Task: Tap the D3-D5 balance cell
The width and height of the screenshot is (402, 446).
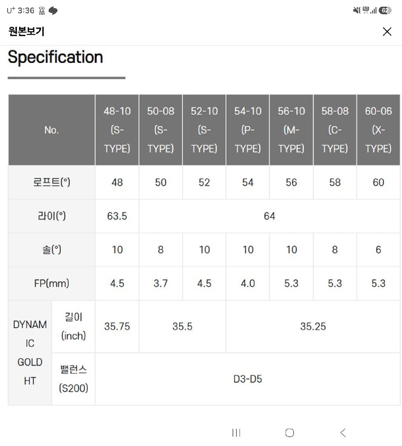Action: [x=248, y=379]
